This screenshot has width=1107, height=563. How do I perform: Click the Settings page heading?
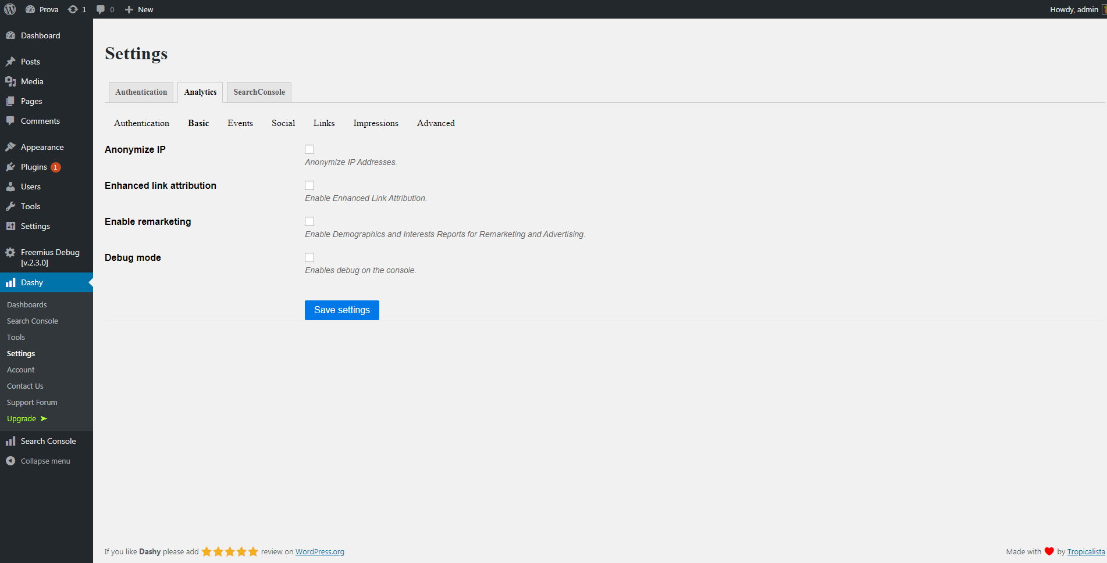[x=136, y=53]
